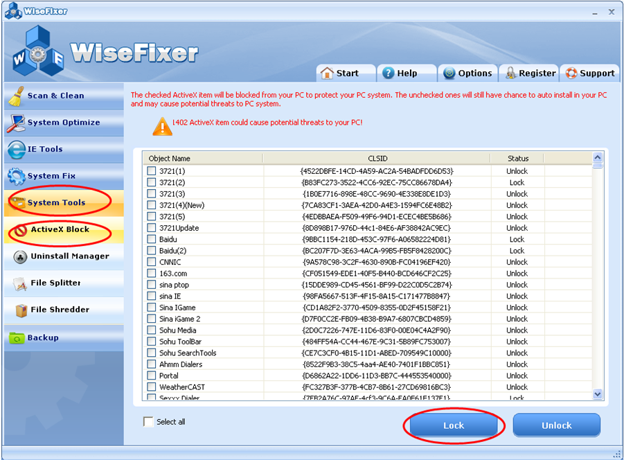Open the Support tab

pyautogui.click(x=590, y=73)
